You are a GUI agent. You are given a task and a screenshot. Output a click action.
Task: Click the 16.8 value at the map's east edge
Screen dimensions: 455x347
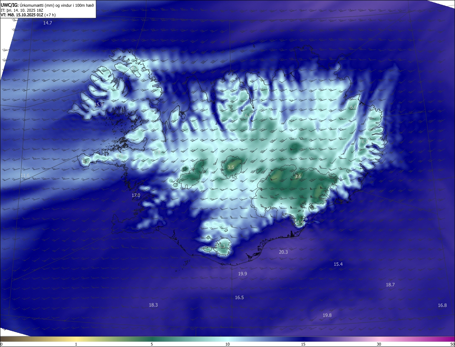[x=442, y=305]
